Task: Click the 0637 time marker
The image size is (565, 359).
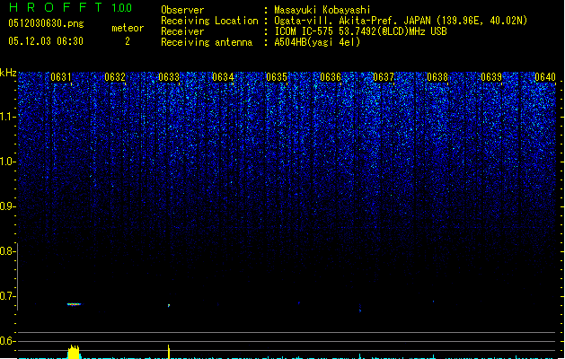Action: point(384,77)
